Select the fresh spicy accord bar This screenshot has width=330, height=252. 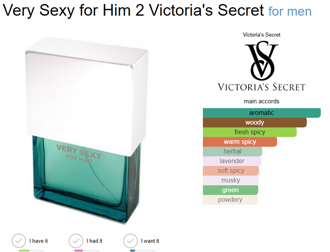click(249, 132)
